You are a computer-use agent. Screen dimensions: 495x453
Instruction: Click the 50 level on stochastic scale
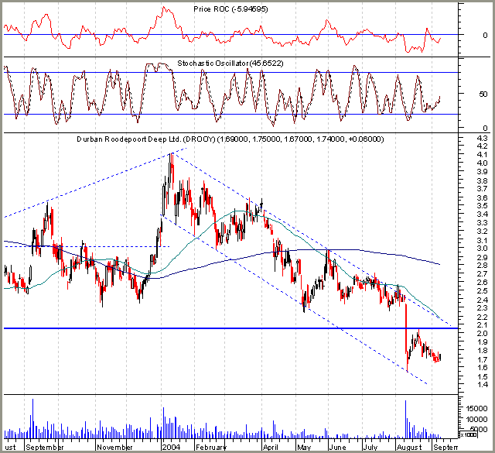[x=483, y=94]
